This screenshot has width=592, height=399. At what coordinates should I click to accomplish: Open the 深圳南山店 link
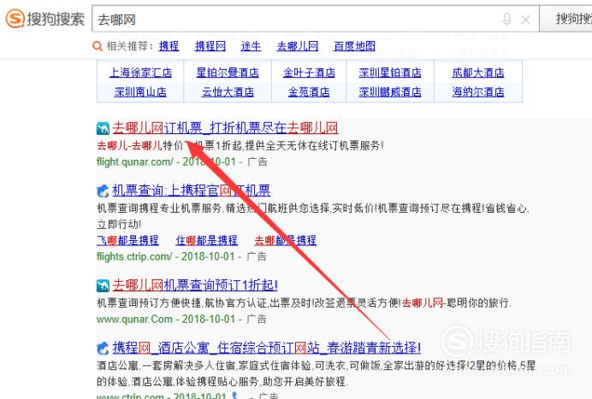pos(140,92)
